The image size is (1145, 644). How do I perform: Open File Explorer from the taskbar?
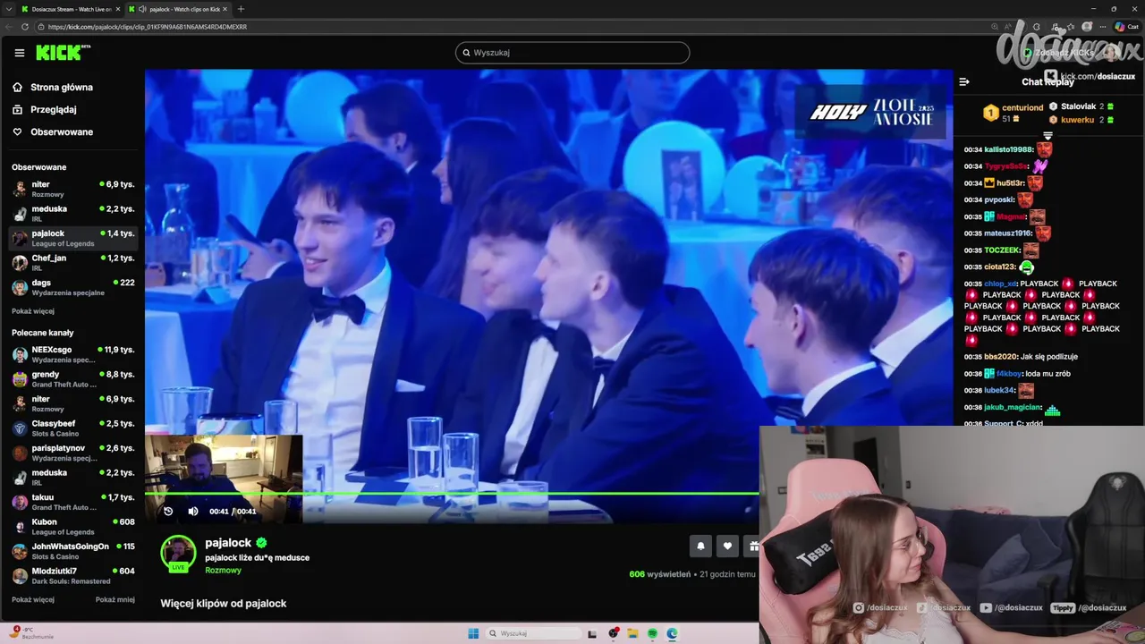[x=632, y=633]
